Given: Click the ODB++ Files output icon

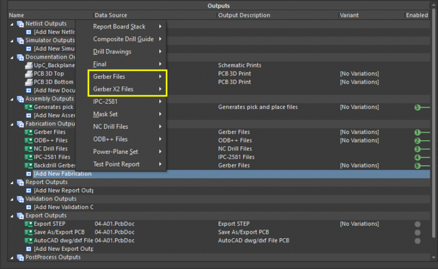Looking at the screenshot, I should click(x=29, y=140).
